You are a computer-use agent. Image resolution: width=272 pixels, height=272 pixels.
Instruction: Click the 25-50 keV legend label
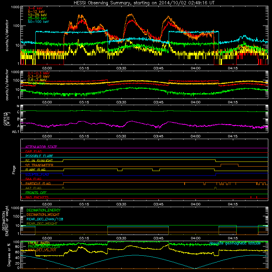37,18
